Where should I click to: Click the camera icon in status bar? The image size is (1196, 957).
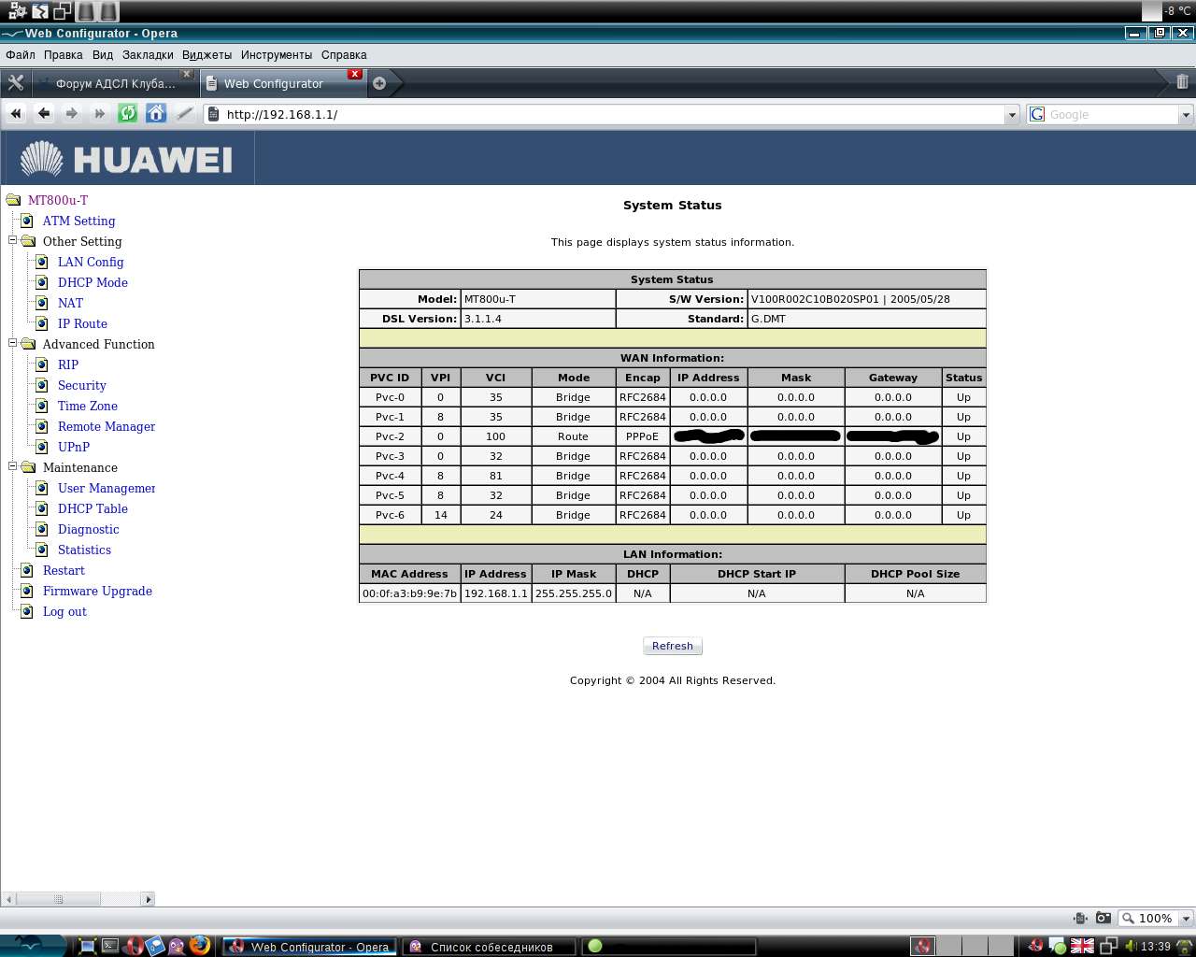pyautogui.click(x=1103, y=918)
